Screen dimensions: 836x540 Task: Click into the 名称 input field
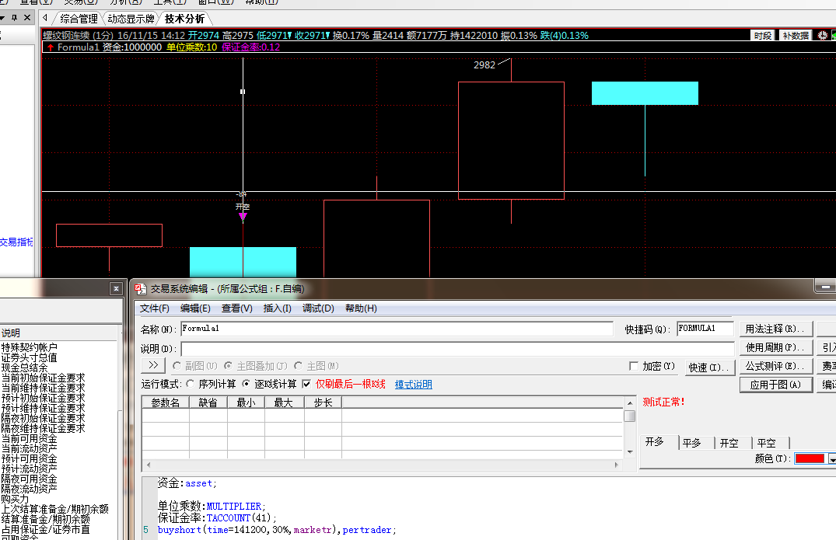(397, 329)
